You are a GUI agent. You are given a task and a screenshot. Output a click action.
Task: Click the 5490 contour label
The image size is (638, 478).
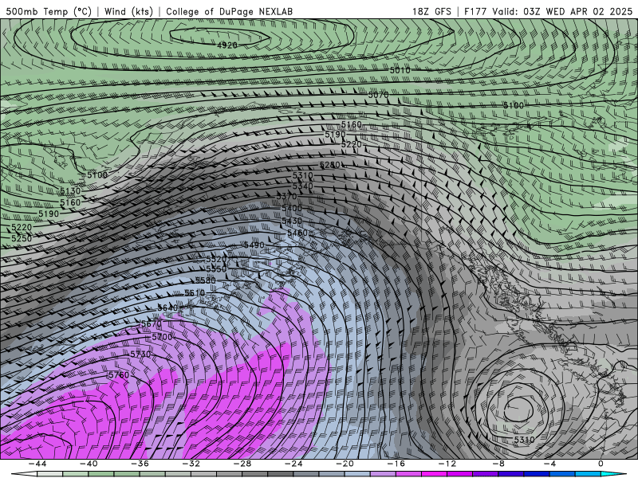[254, 245]
